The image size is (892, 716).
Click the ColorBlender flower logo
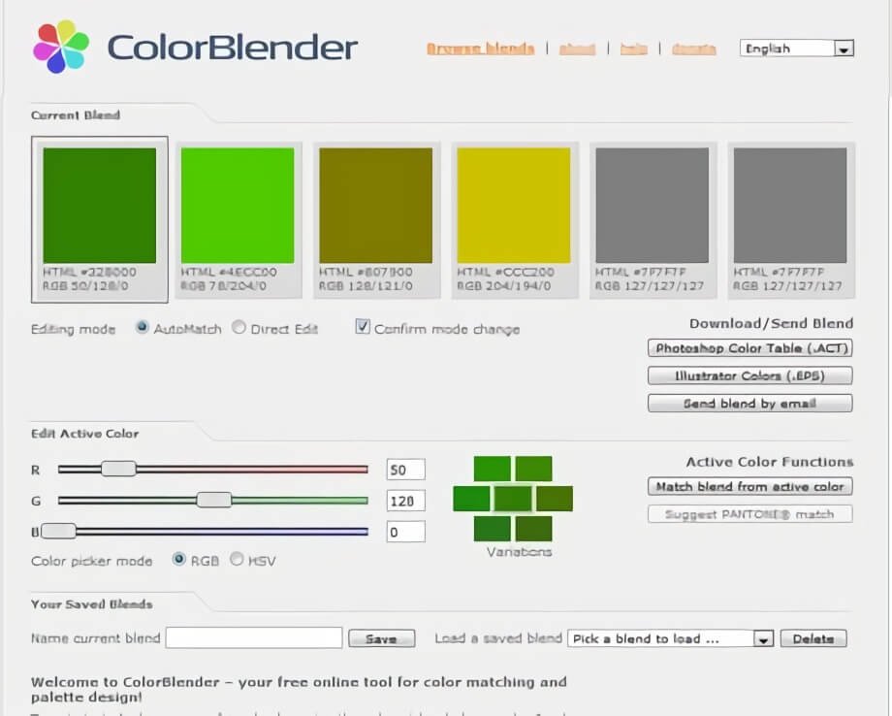[61, 47]
